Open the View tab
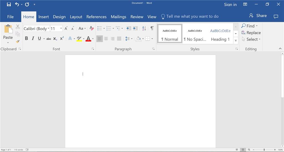The width and height of the screenshot is (284, 152). [152, 17]
